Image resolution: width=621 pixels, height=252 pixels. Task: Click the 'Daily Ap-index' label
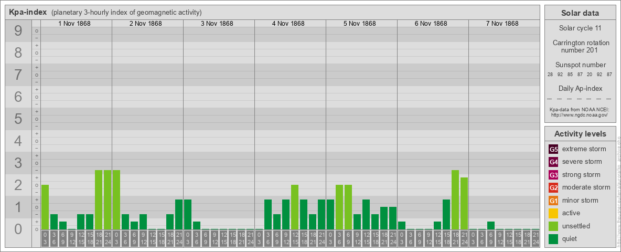pos(580,88)
